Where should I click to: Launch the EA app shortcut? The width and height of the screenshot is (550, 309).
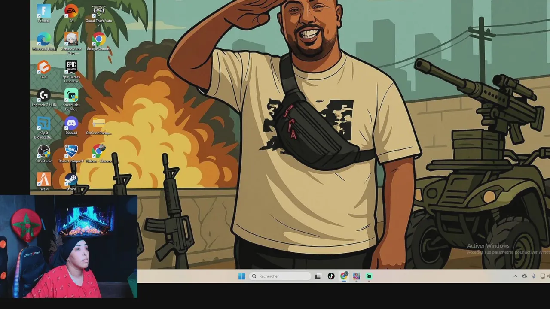tap(71, 13)
